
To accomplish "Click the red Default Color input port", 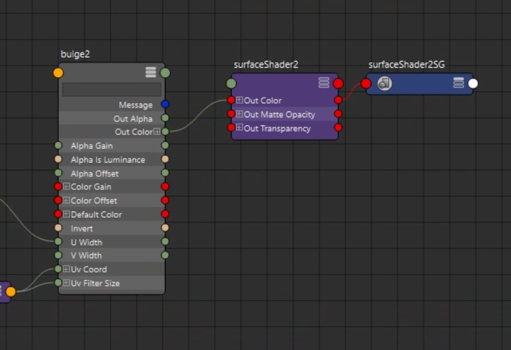I will pyautogui.click(x=58, y=214).
